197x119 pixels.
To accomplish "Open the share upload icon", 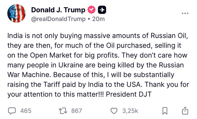I will coord(185,110).
